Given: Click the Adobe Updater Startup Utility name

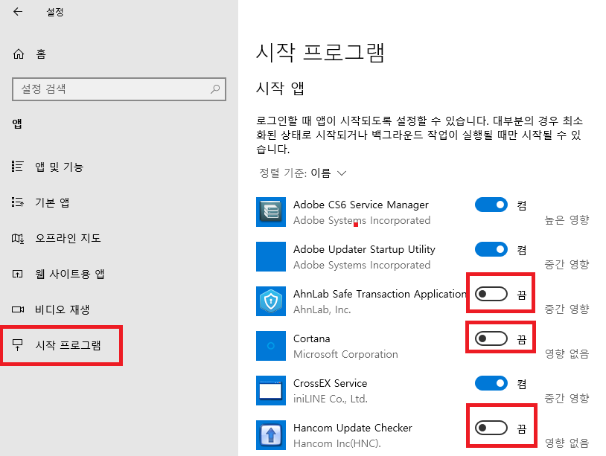Looking at the screenshot, I should (365, 249).
